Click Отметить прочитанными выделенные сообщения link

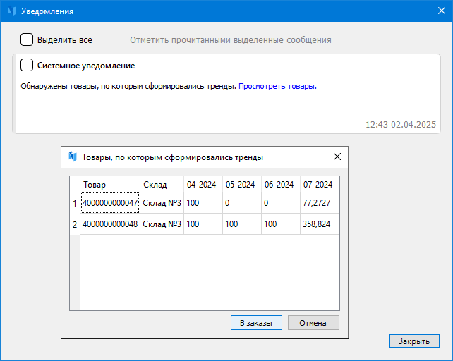click(230, 40)
